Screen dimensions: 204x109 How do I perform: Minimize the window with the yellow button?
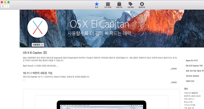pos(5,2)
